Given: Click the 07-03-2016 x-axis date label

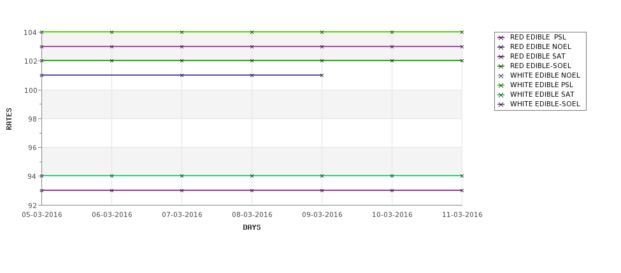Looking at the screenshot, I should click(x=182, y=214).
